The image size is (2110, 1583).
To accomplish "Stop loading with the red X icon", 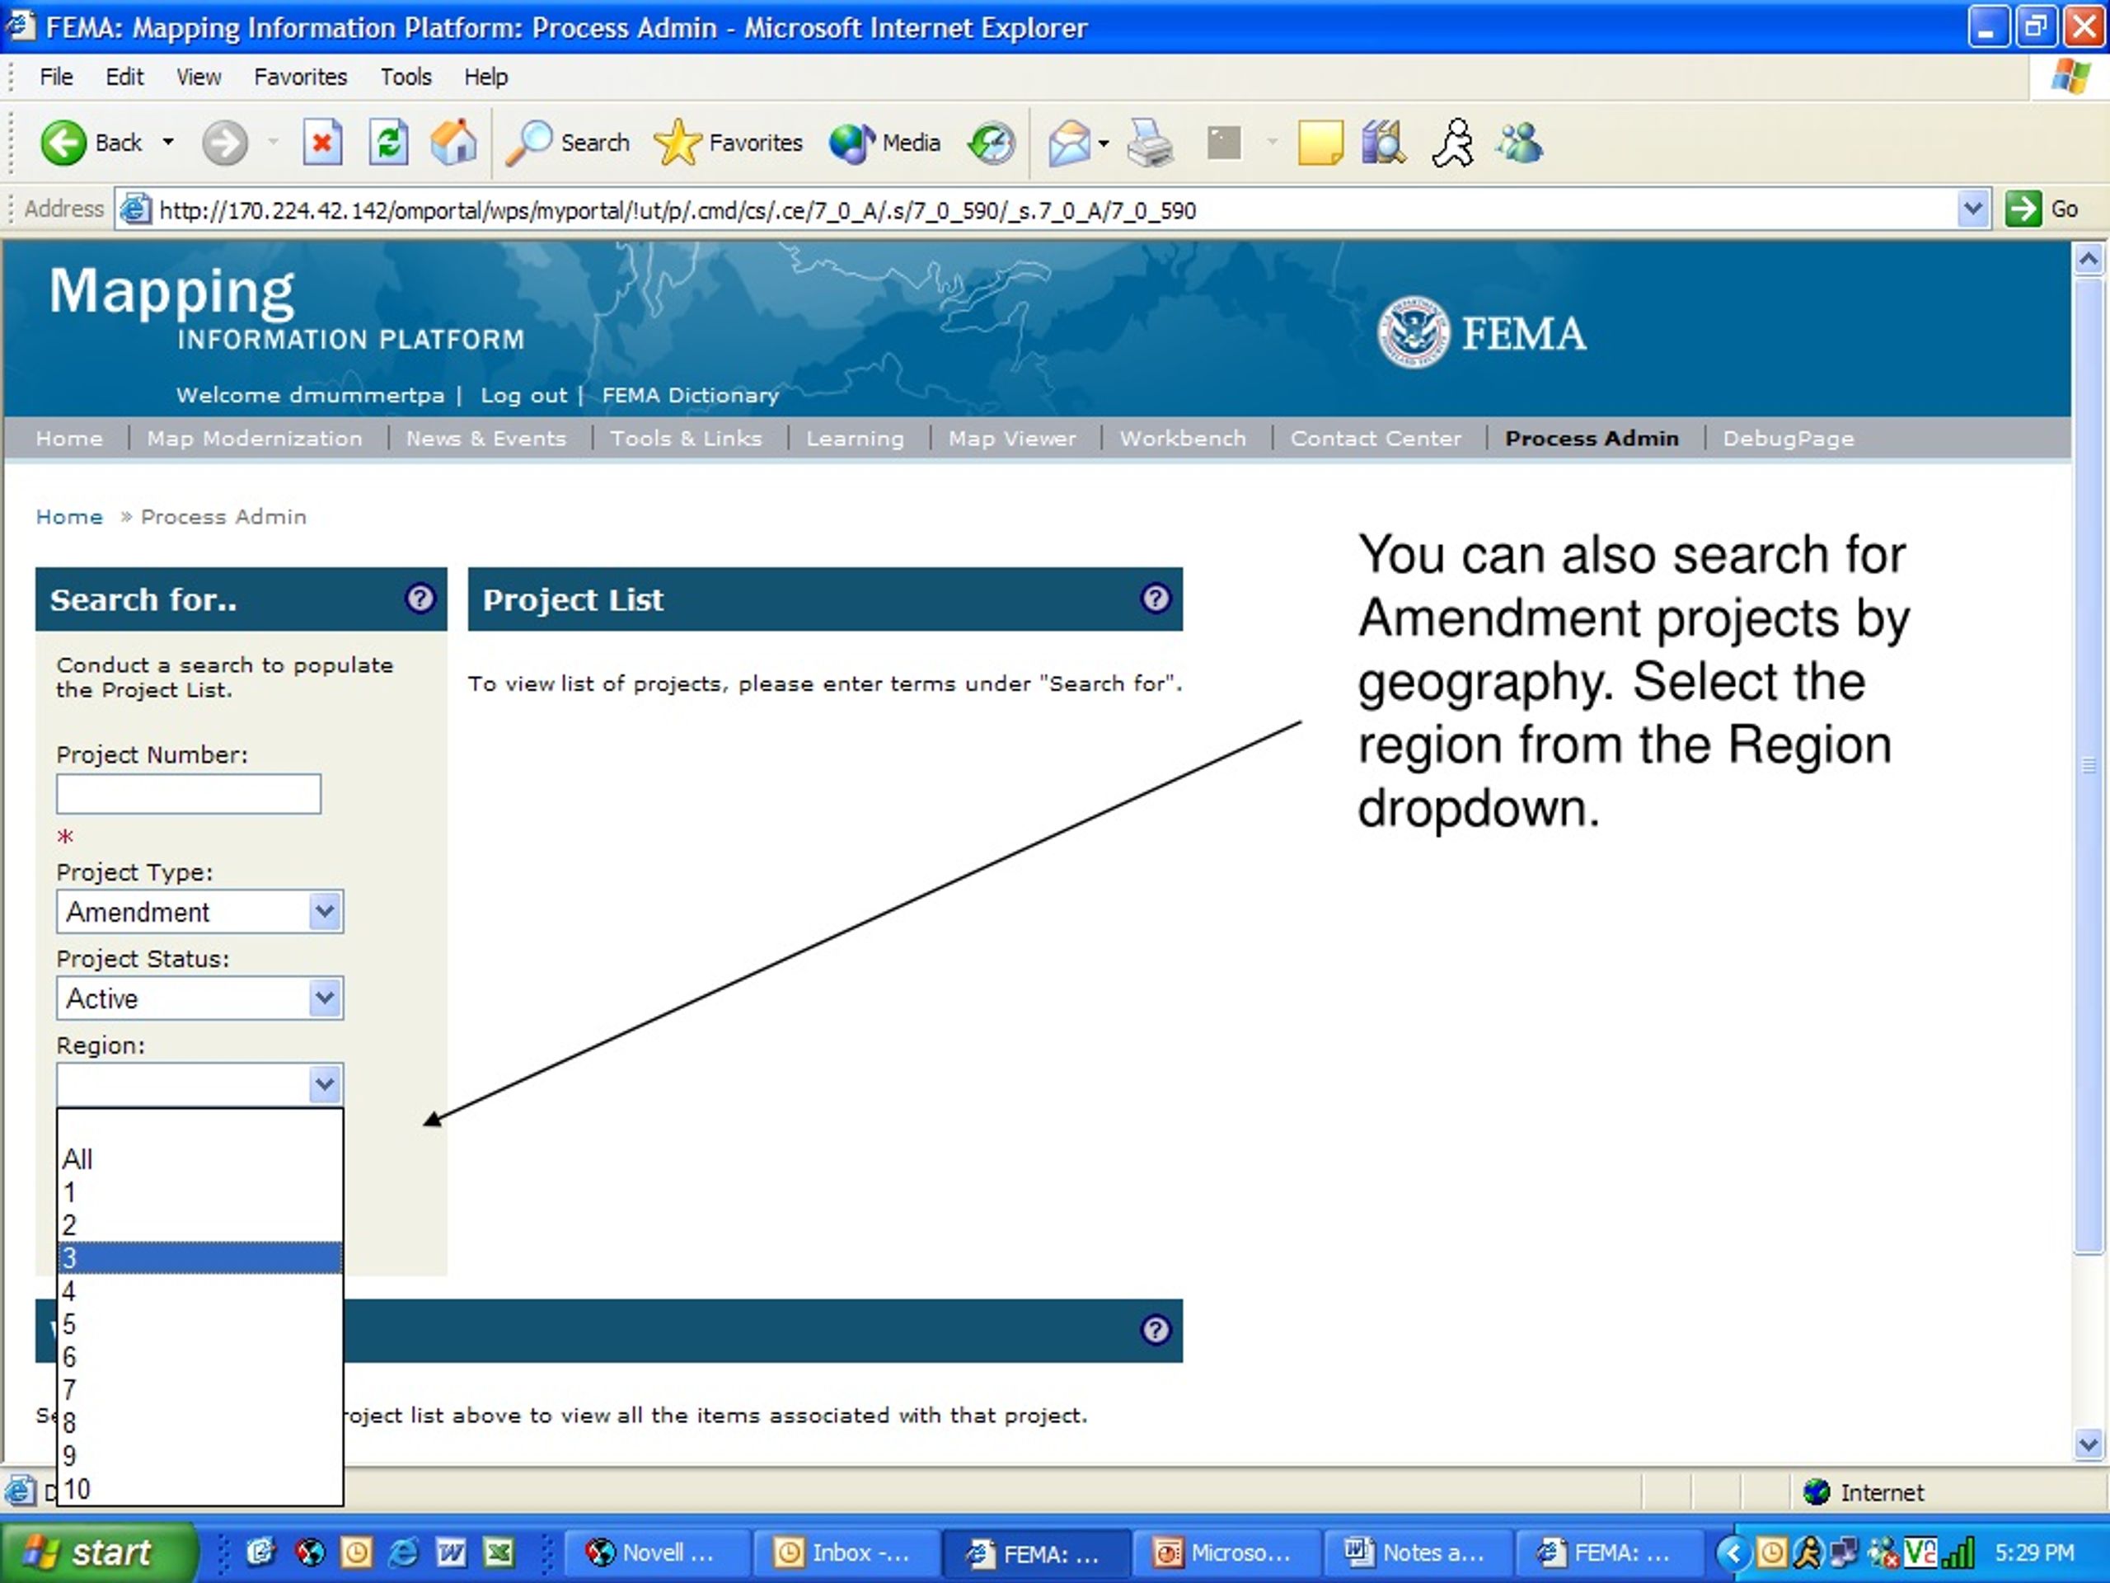I will (322, 143).
